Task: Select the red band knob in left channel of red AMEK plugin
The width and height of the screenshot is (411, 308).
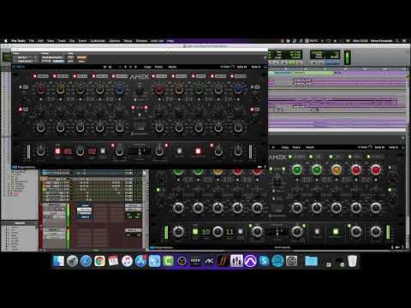Action: 41,90
